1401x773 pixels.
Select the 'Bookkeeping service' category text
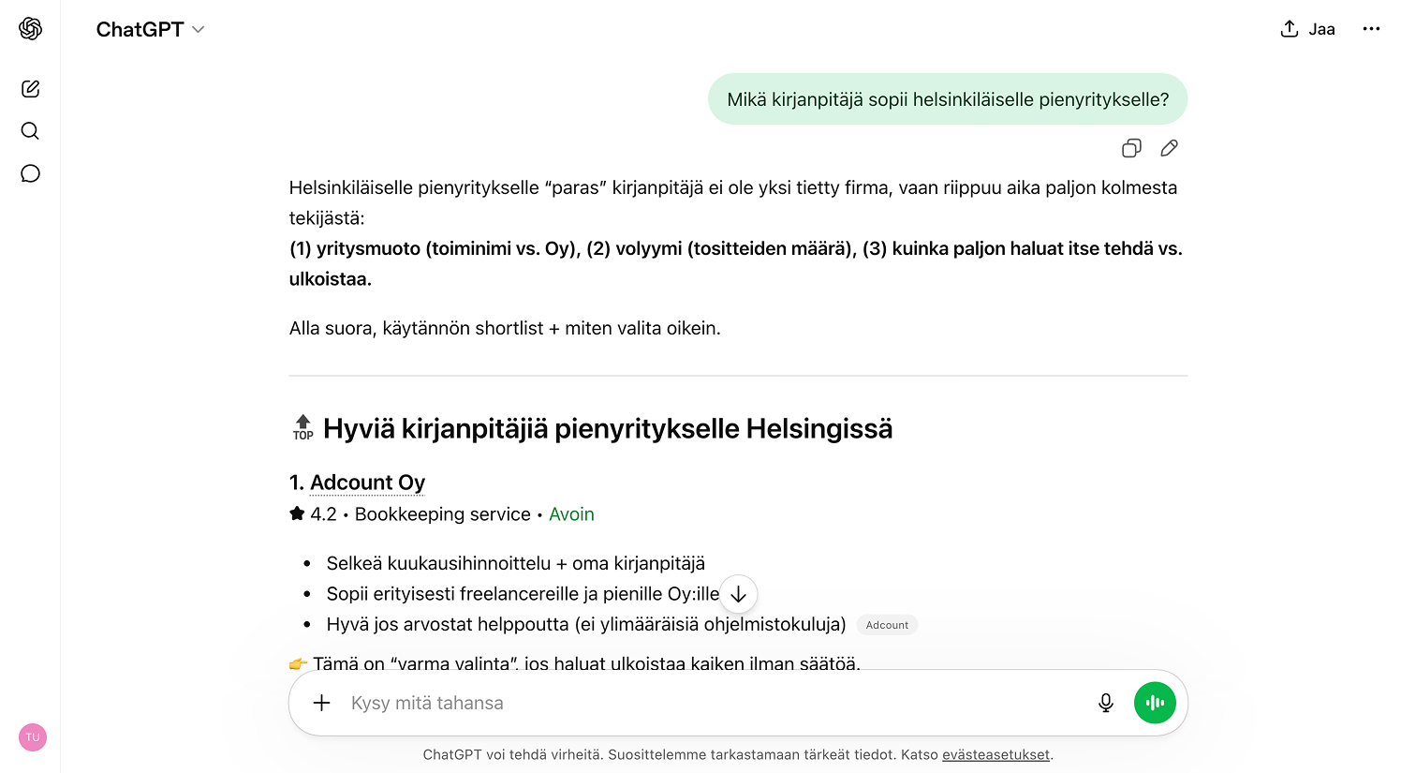coord(442,514)
